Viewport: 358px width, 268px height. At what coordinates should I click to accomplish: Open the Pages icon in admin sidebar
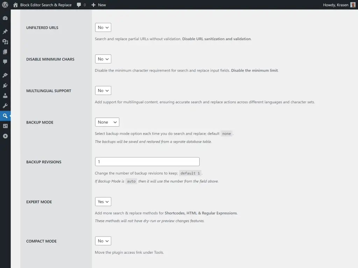[5, 52]
